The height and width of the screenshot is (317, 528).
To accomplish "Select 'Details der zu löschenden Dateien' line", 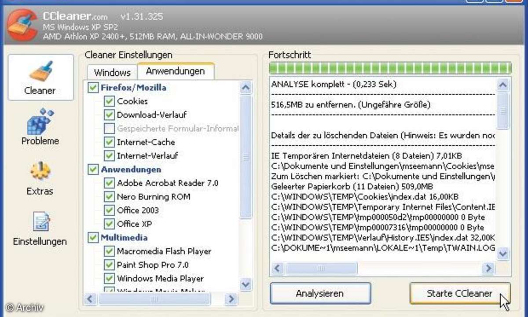I will (383, 135).
